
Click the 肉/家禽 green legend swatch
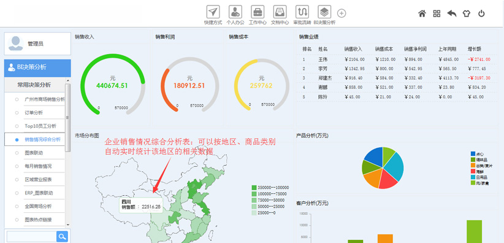[473, 183]
